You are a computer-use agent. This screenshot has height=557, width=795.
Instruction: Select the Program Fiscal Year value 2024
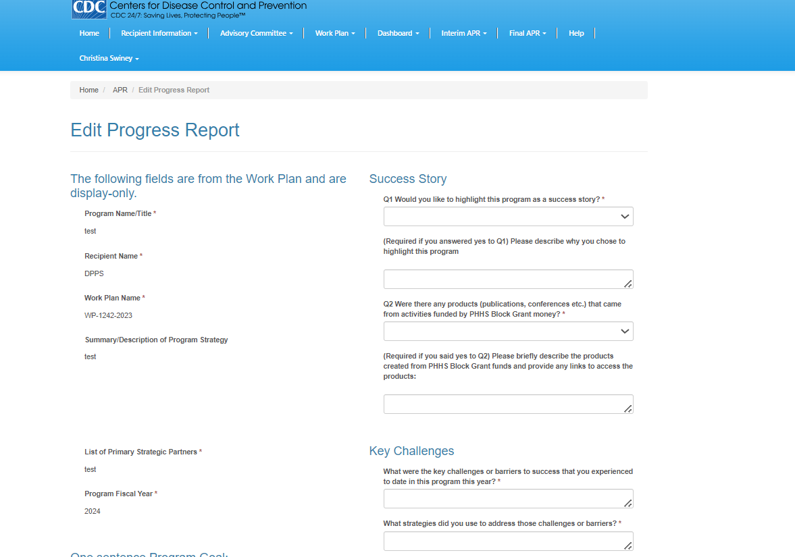[93, 511]
